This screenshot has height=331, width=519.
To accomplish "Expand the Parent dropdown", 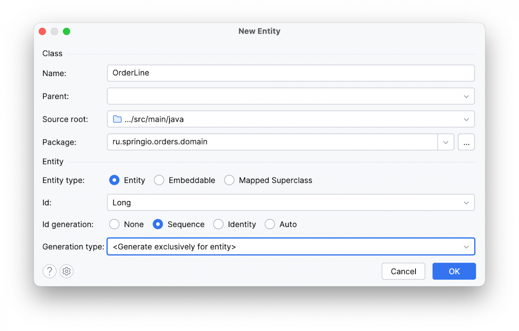I will click(466, 96).
